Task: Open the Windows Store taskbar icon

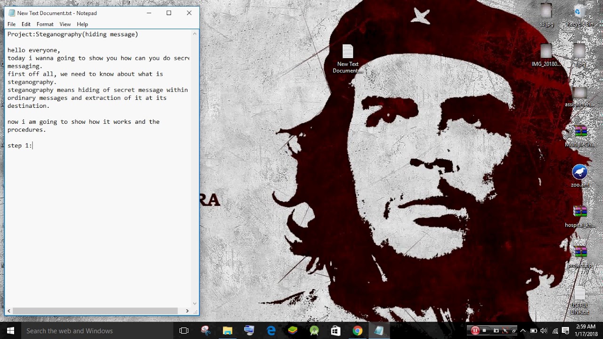Action: [x=335, y=331]
